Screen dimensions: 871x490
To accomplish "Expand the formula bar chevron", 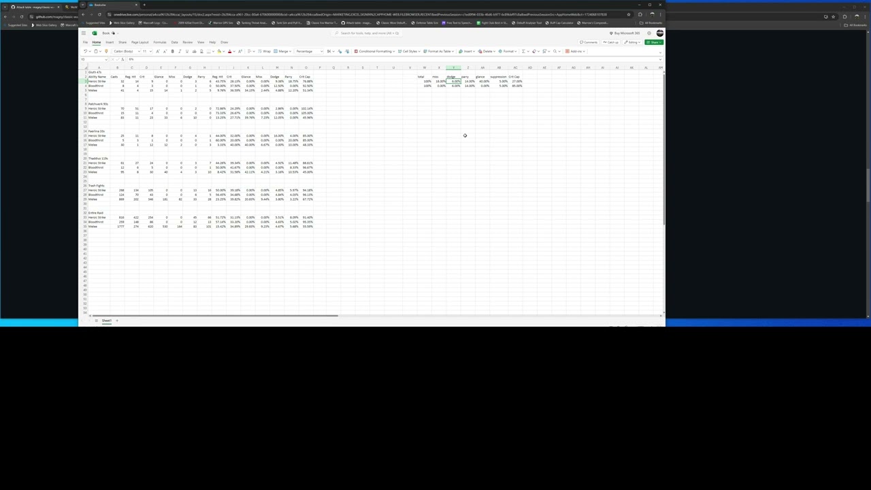I will coord(660,59).
